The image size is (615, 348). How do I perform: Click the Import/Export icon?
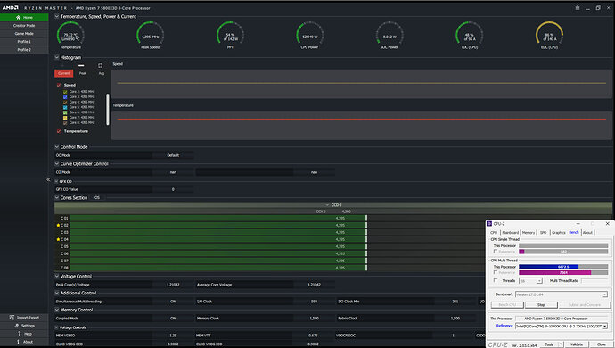tap(12, 318)
